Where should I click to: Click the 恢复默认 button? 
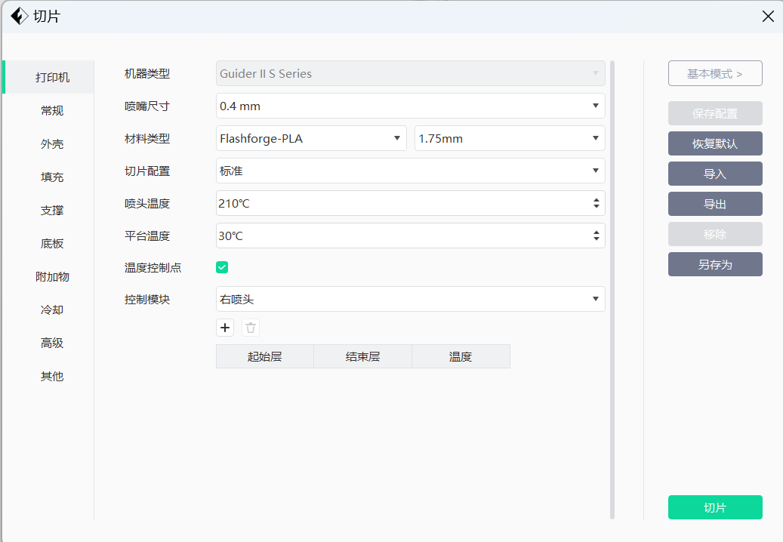pos(715,143)
